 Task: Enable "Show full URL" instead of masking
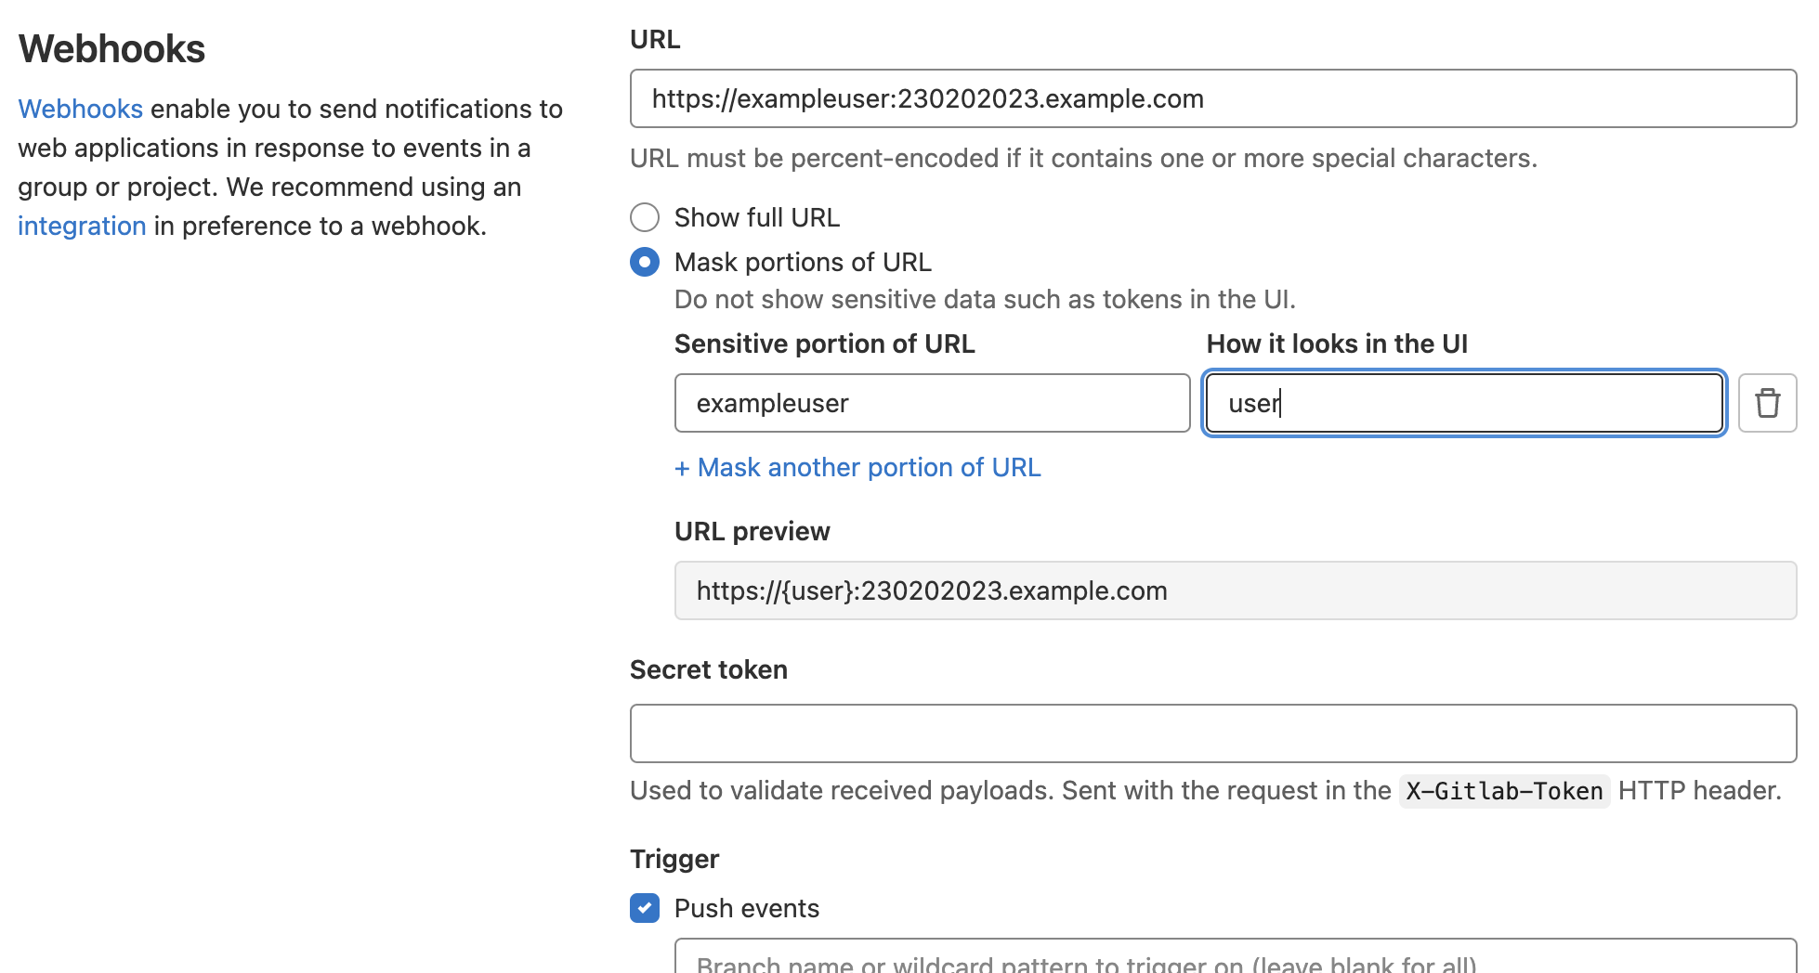tap(644, 216)
